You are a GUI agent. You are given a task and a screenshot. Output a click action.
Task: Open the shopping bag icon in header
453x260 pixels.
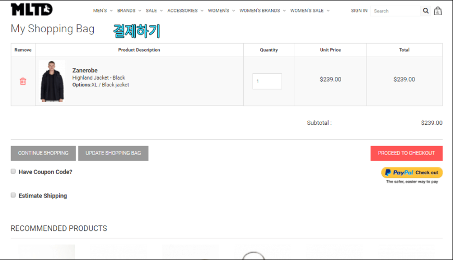pos(438,11)
